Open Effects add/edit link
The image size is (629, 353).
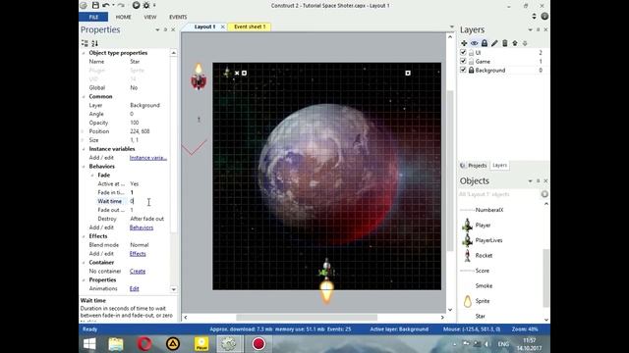138,254
